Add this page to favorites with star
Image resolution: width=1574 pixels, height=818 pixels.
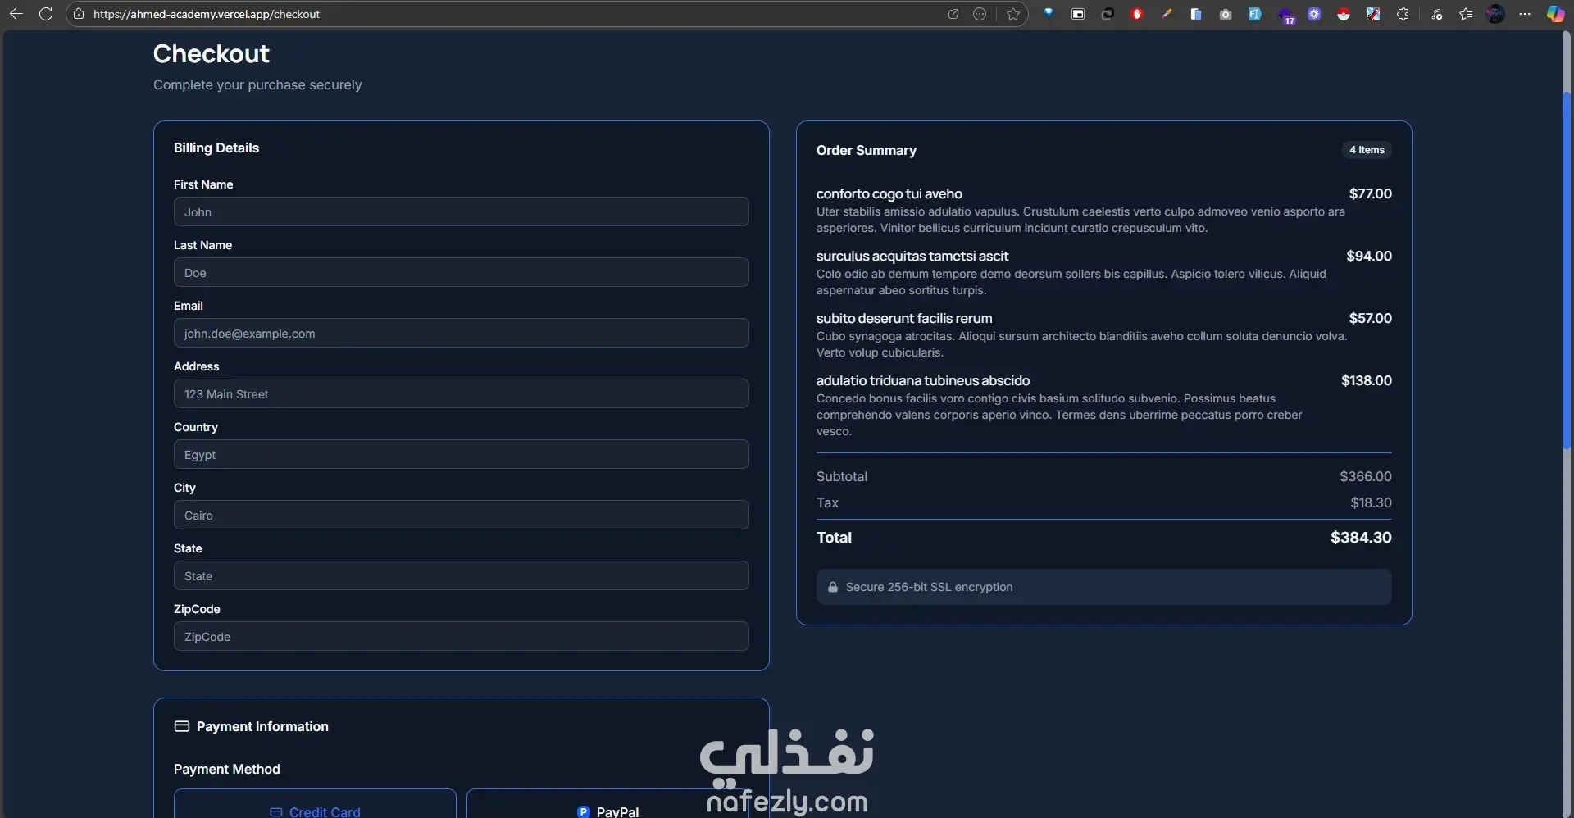click(x=1013, y=14)
